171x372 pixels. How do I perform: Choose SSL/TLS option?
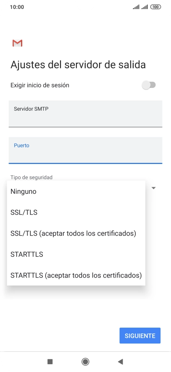pos(76,212)
